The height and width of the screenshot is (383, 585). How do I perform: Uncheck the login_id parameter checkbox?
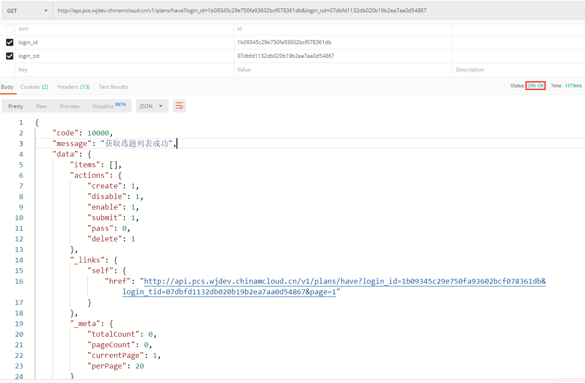[x=10, y=42]
